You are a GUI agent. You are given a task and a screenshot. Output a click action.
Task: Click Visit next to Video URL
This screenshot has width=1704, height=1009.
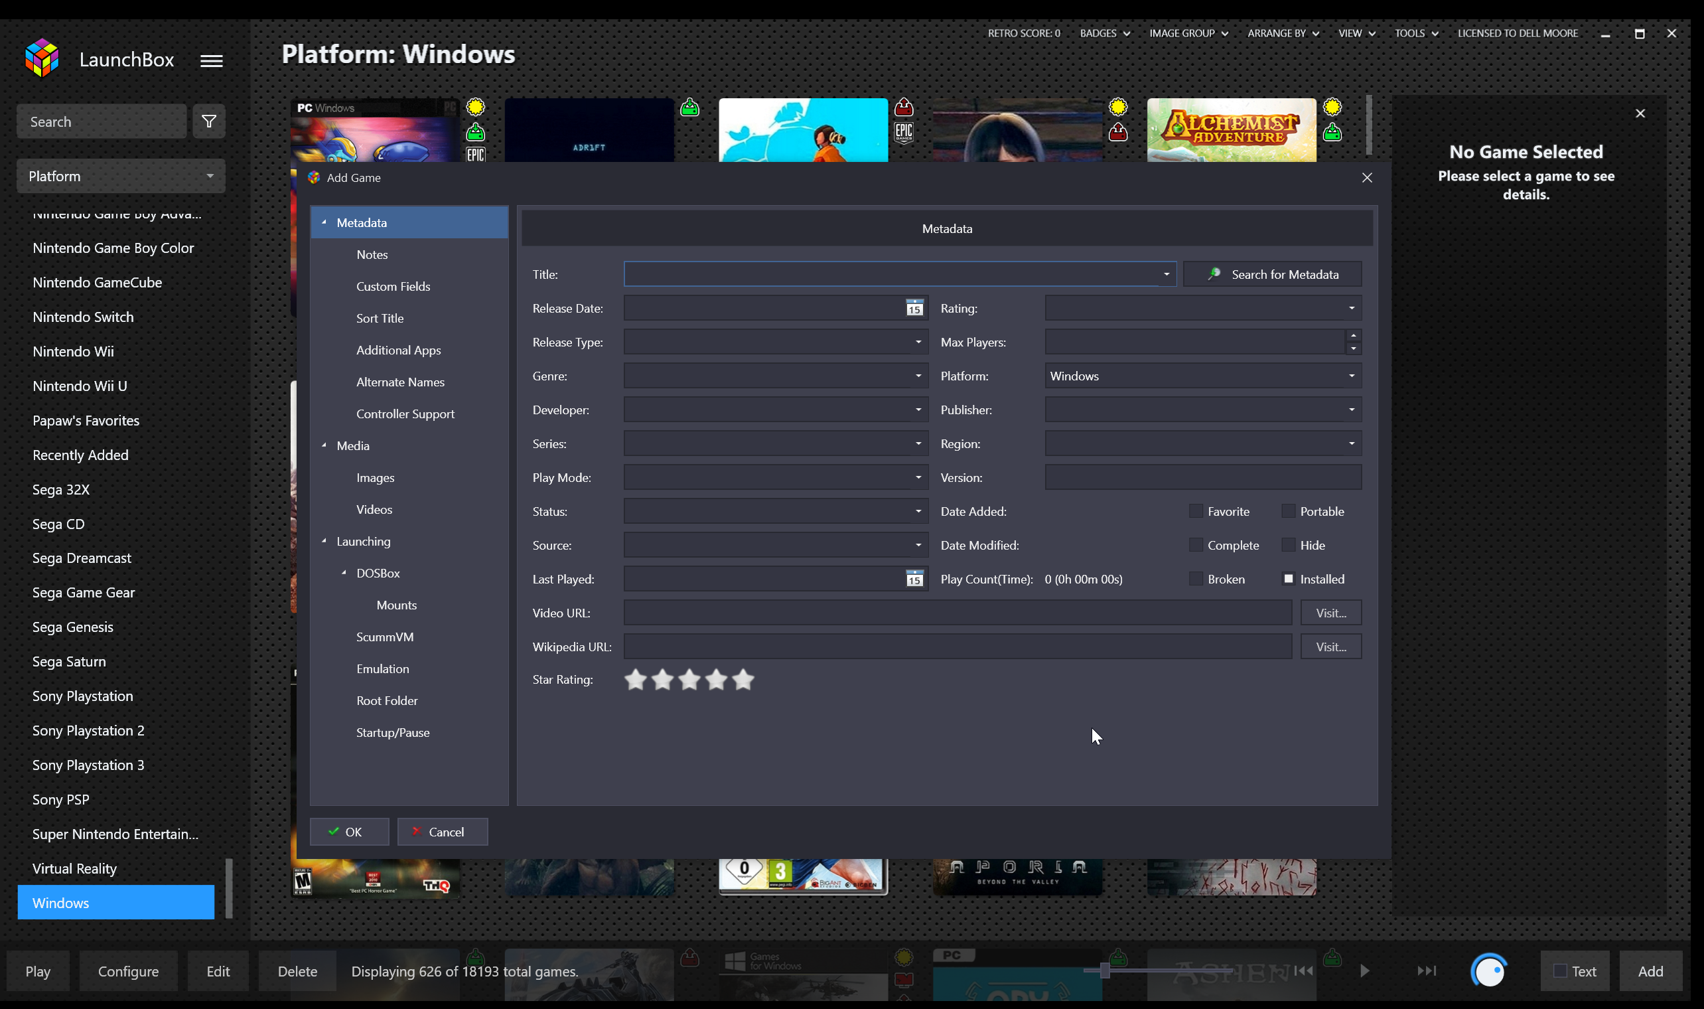pyautogui.click(x=1330, y=613)
